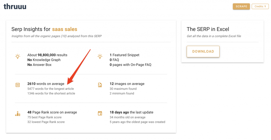This screenshot has width=271, height=140.
Task: Click the 12 images on average text
Action: point(127,84)
